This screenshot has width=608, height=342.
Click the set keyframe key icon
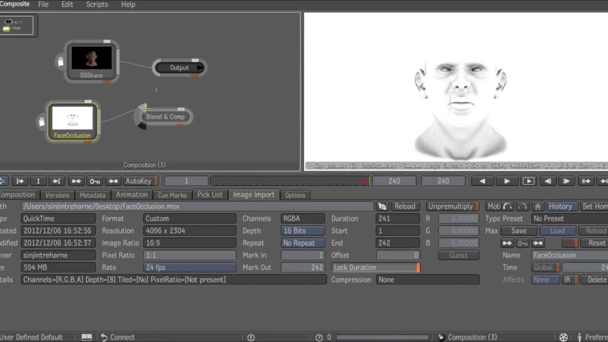pyautogui.click(x=95, y=181)
